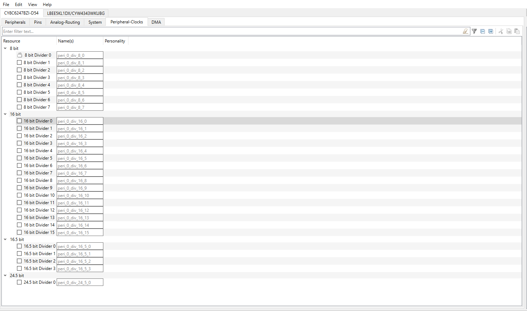The width and height of the screenshot is (527, 311).
Task: Open the filter funnel options
Action: pyautogui.click(x=474, y=31)
